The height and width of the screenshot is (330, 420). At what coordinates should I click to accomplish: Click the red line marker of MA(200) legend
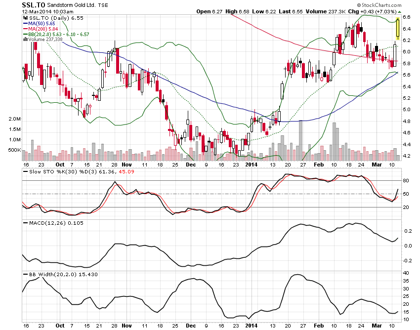coord(25,29)
